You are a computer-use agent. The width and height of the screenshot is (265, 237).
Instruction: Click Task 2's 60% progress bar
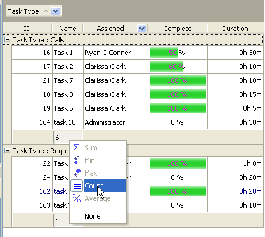(166, 67)
